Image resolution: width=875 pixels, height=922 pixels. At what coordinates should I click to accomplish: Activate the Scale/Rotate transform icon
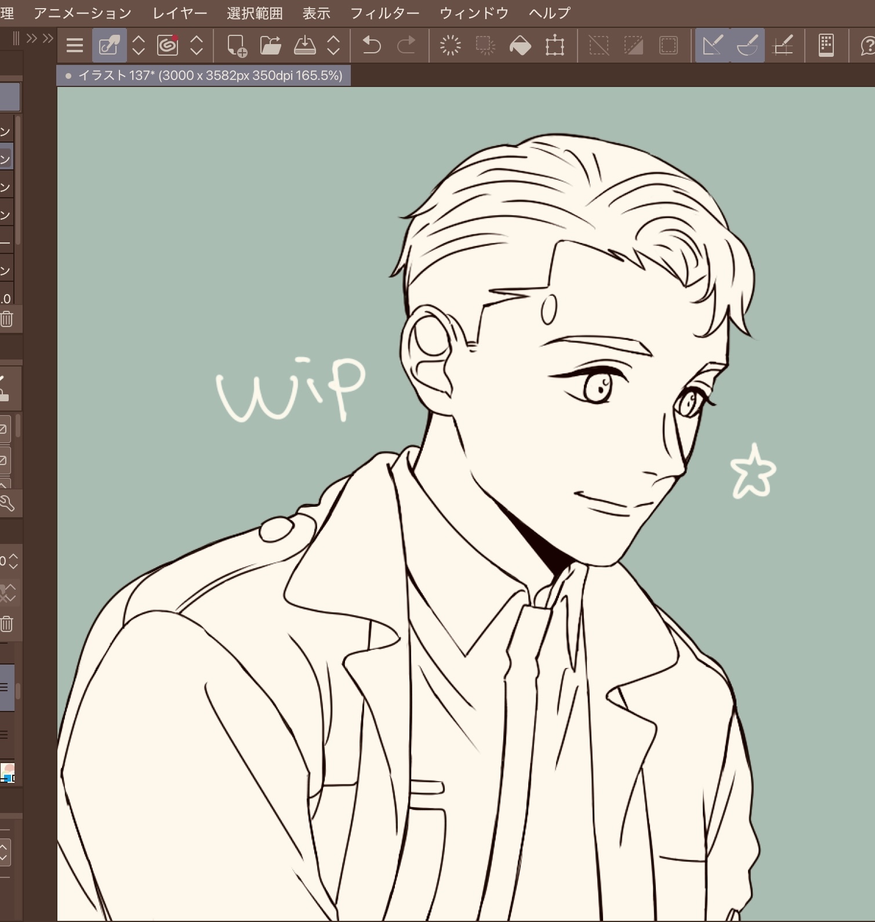coord(555,45)
